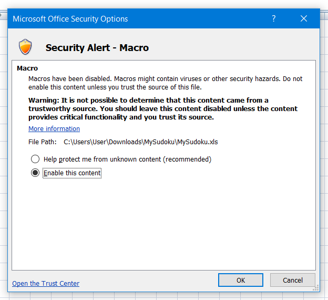Viewport: 328px width, 300px height.
Task: Click the 'Macros have been disabled' paragraph
Action: pyautogui.click(x=165, y=83)
